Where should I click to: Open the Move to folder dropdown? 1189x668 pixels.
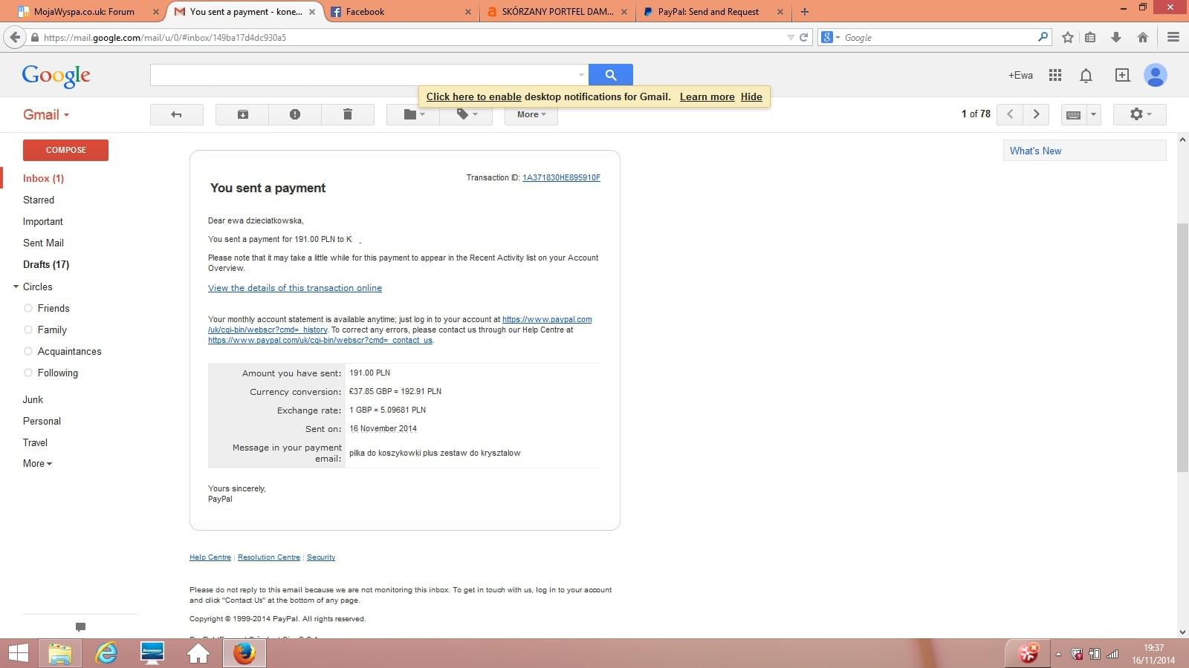tap(413, 114)
